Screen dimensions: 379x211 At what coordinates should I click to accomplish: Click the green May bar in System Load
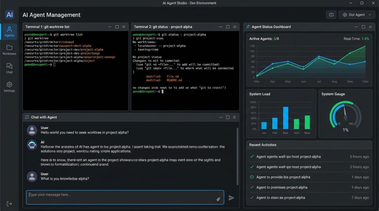click(x=307, y=122)
